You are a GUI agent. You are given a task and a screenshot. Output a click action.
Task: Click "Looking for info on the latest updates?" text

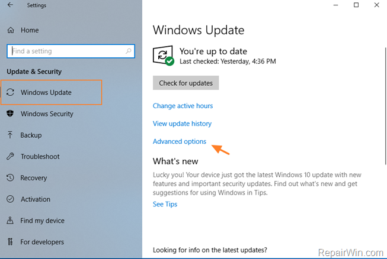click(210, 250)
